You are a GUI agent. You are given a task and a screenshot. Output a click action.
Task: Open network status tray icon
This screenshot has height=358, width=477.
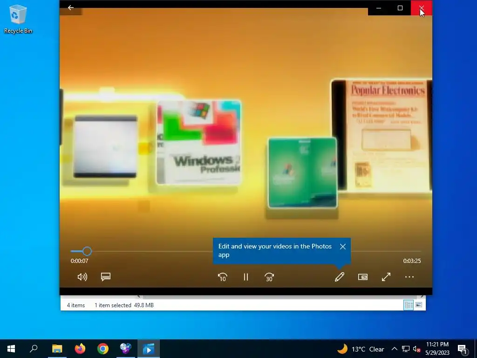tap(406, 349)
